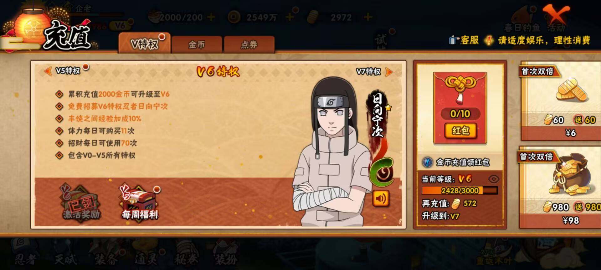601x270 pixels.
Task: Go to next V7特权 page arrow
Action: coord(388,72)
